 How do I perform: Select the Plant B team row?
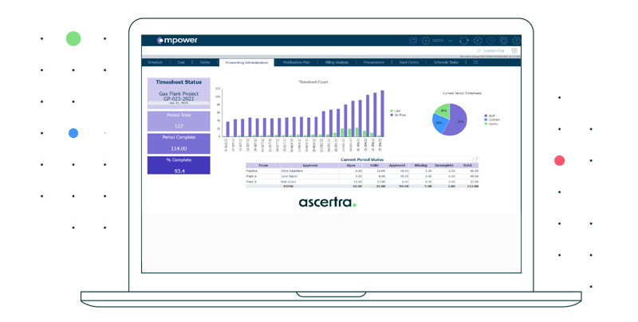click(362, 182)
